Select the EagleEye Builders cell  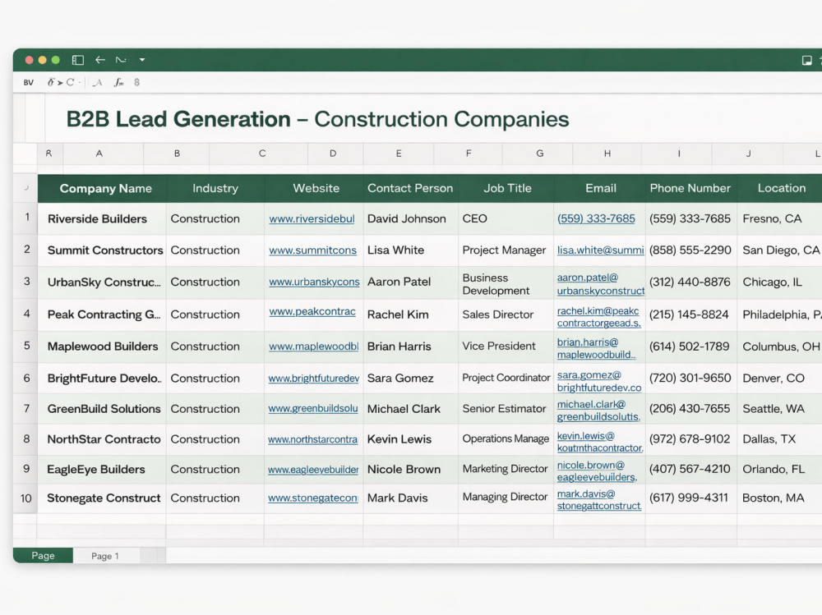tap(102, 470)
